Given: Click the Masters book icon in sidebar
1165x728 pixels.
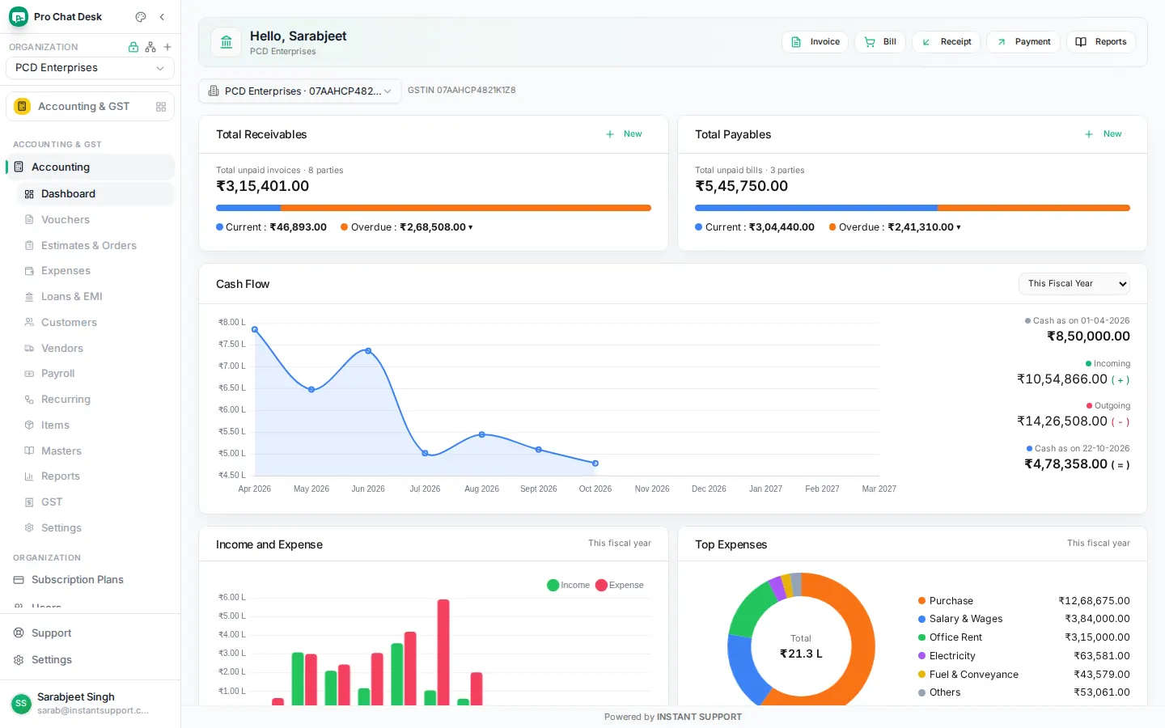Looking at the screenshot, I should 29,451.
